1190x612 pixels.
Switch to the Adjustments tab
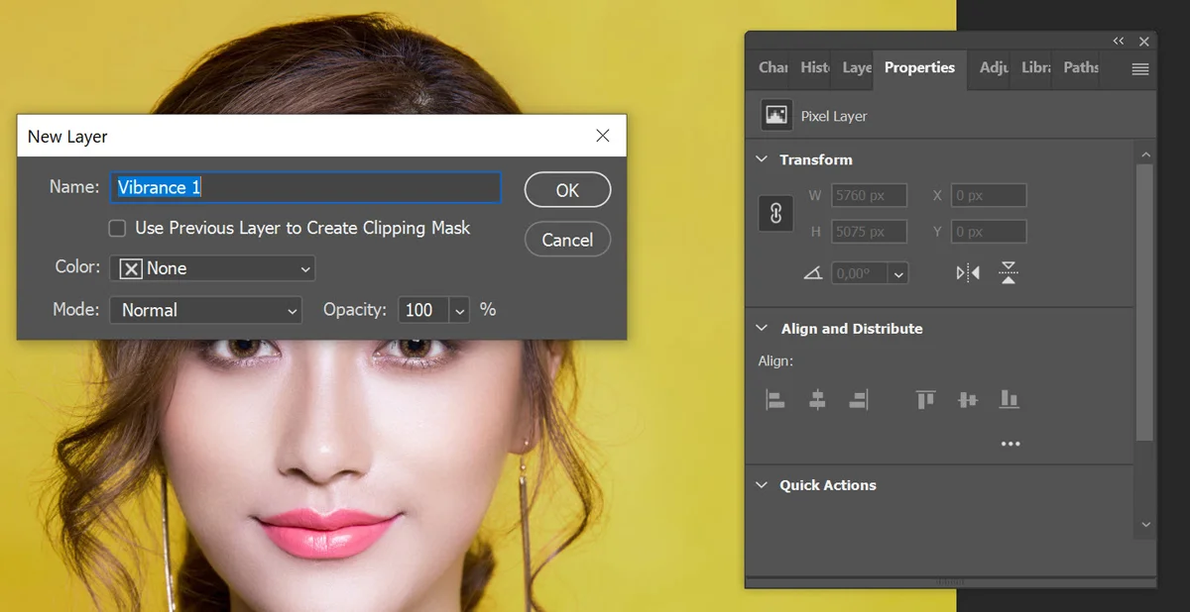point(993,67)
